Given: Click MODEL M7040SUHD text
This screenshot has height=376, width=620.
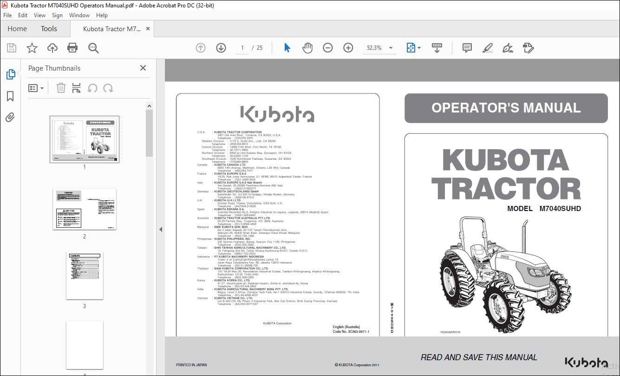Looking at the screenshot, I should 544,209.
